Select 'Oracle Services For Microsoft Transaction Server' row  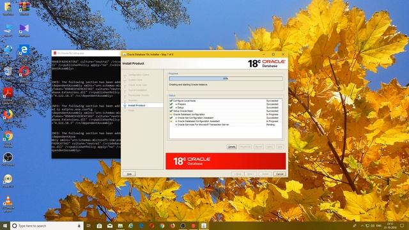click(x=226, y=125)
